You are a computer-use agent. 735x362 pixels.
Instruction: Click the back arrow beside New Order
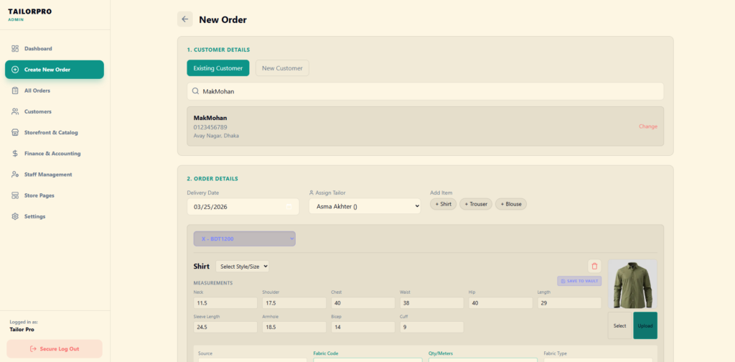[x=185, y=19]
